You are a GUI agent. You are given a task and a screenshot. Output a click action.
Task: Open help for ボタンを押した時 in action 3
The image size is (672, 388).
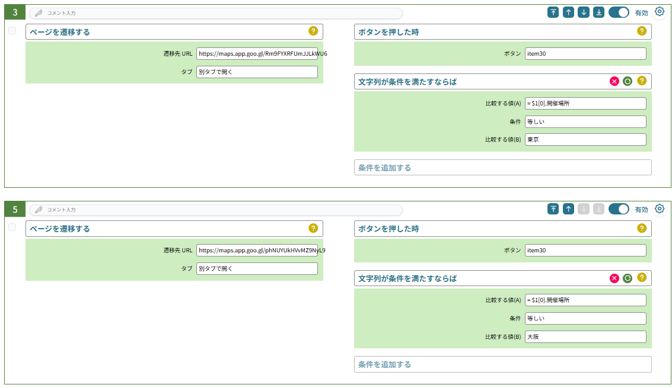coord(642,31)
